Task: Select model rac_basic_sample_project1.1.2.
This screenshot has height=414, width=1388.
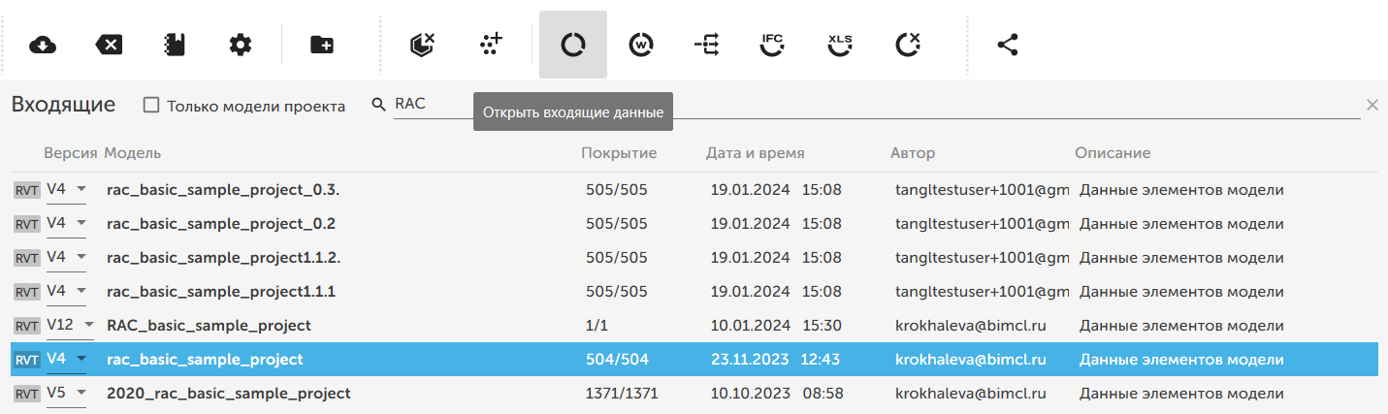Action: point(224,258)
